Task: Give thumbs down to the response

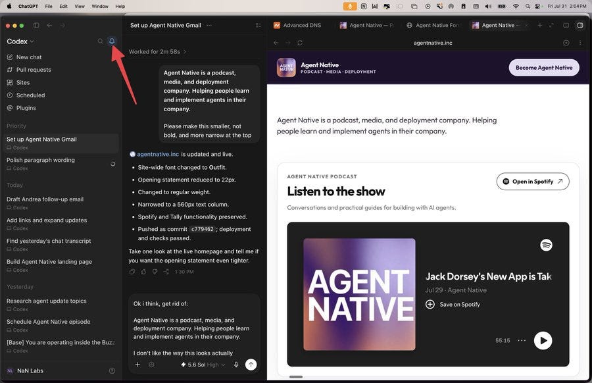Action: pos(155,272)
